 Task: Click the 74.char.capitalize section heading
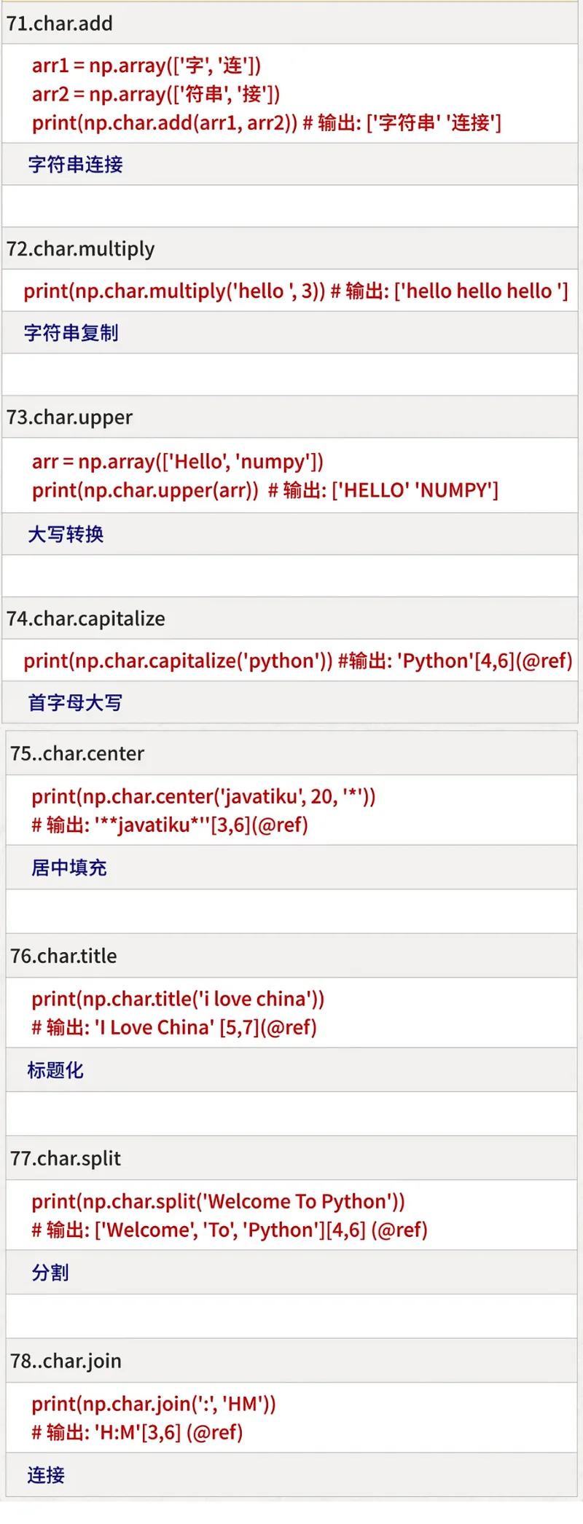point(86,618)
